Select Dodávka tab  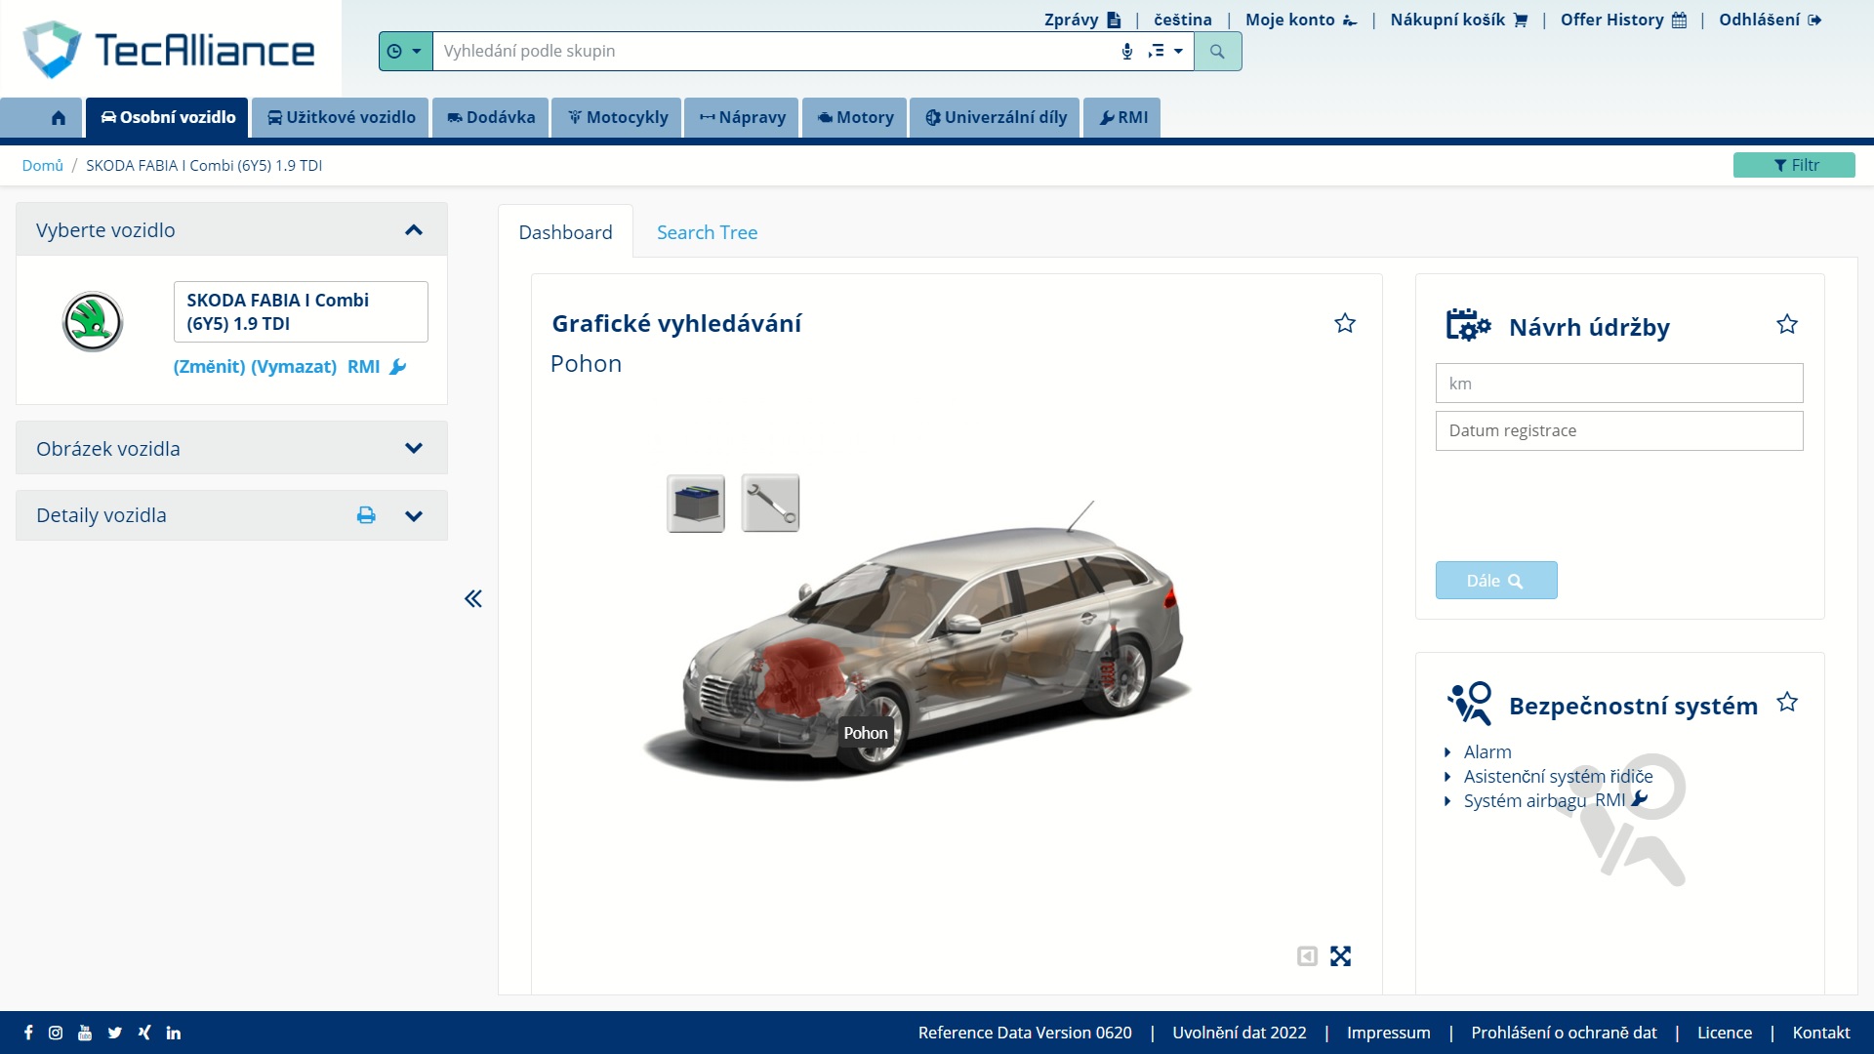point(491,117)
